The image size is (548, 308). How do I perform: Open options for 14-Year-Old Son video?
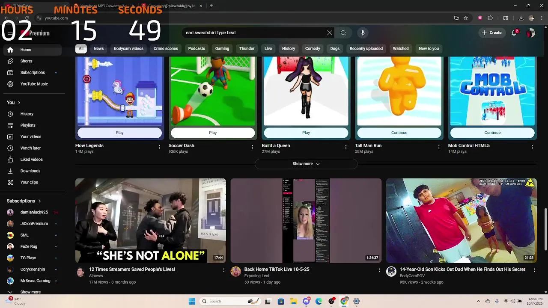[x=534, y=270]
